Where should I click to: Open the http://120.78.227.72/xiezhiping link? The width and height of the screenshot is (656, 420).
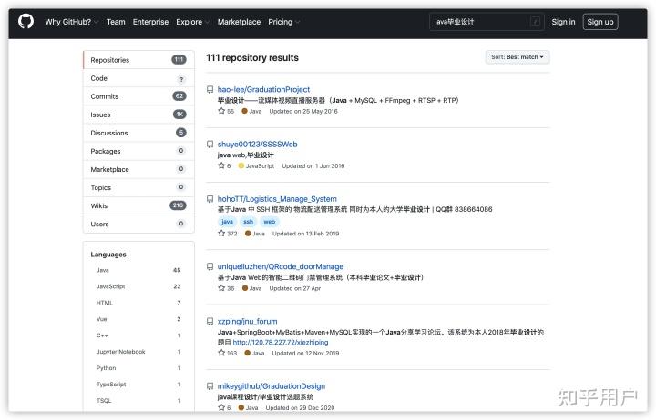(281, 343)
